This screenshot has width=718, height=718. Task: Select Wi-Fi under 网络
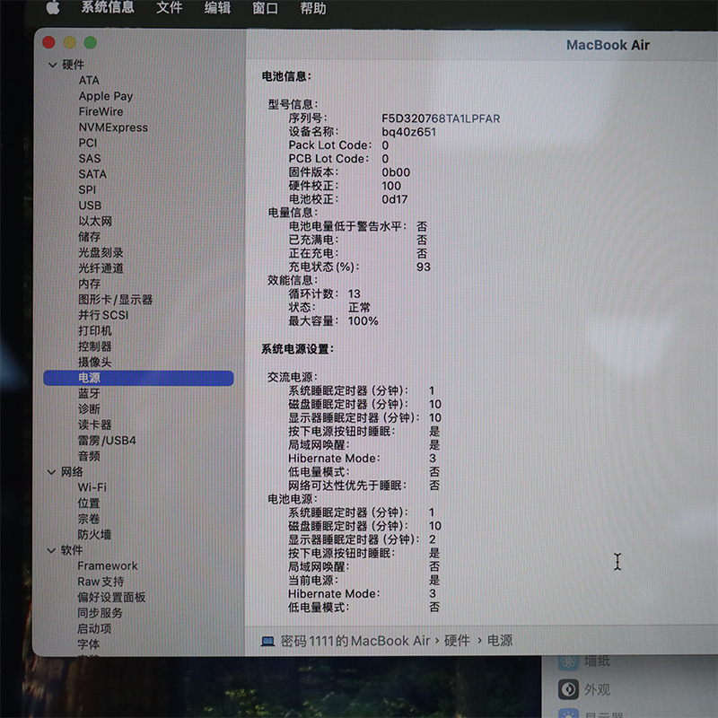tap(92, 487)
